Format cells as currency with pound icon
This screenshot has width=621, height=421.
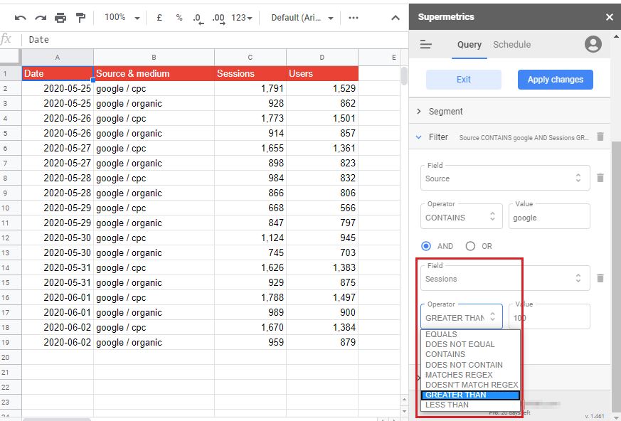click(160, 18)
